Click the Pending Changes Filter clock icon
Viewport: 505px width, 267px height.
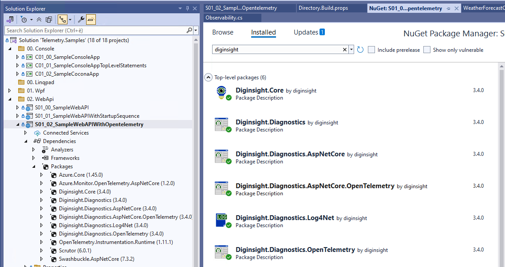tap(24, 19)
